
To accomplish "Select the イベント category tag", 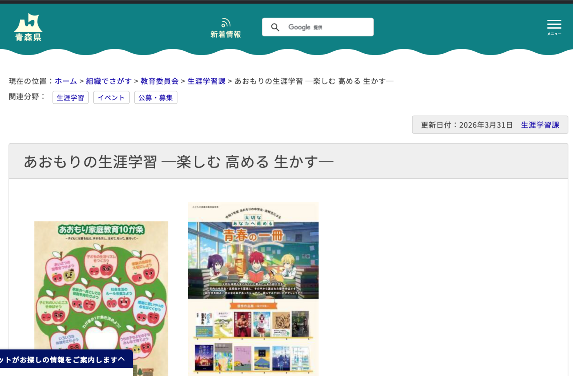I will [112, 97].
